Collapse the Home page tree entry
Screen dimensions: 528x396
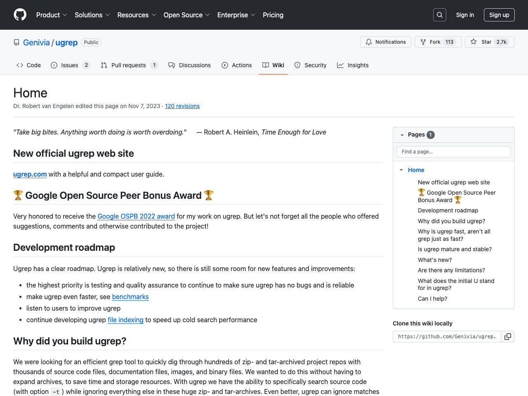401,170
